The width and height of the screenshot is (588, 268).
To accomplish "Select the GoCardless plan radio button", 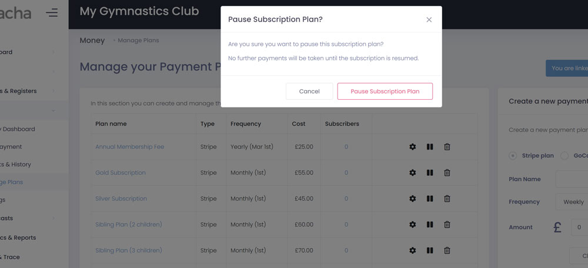I will [564, 156].
